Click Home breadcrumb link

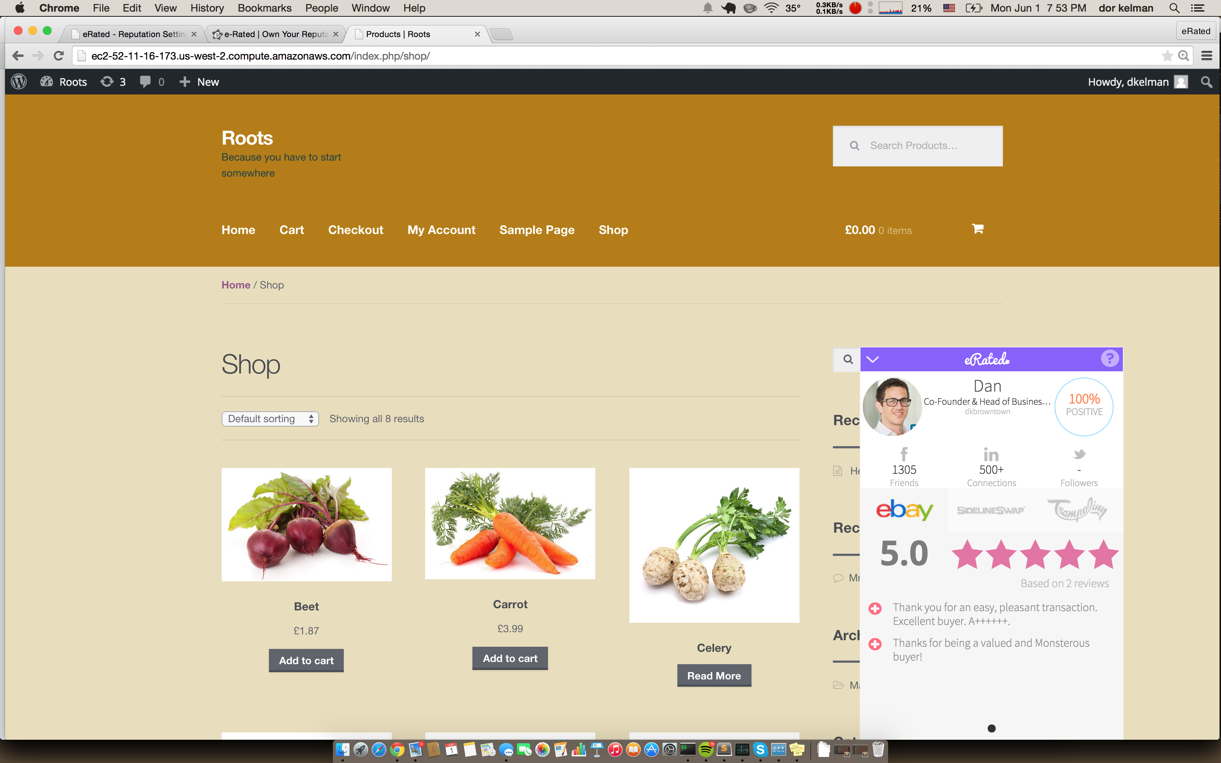coord(235,284)
